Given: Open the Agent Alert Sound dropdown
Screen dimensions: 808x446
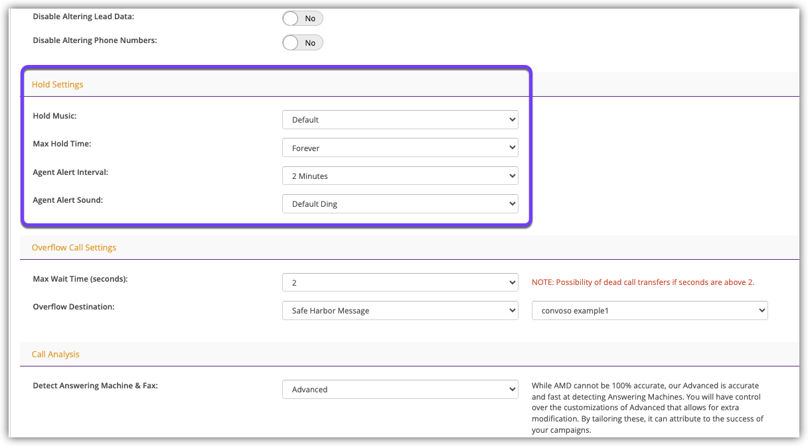Looking at the screenshot, I should tap(400, 203).
